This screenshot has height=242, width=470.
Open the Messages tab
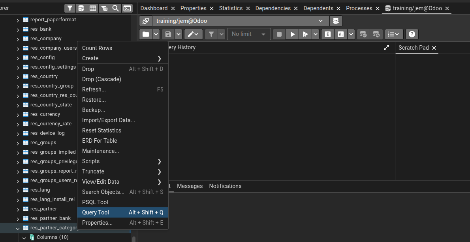coord(190,186)
